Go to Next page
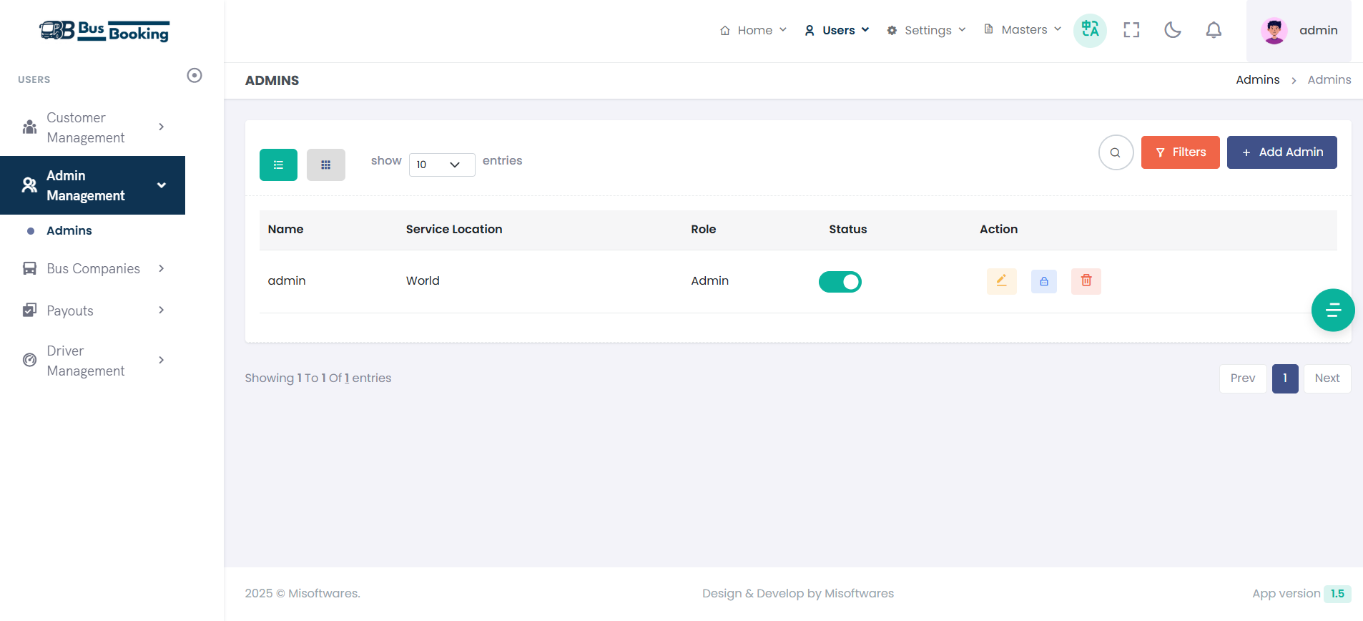The image size is (1363, 621). pos(1327,378)
